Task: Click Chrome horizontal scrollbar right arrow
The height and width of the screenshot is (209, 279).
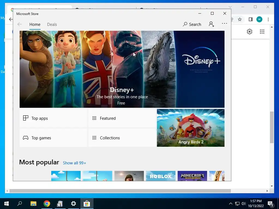Action: pos(267,191)
